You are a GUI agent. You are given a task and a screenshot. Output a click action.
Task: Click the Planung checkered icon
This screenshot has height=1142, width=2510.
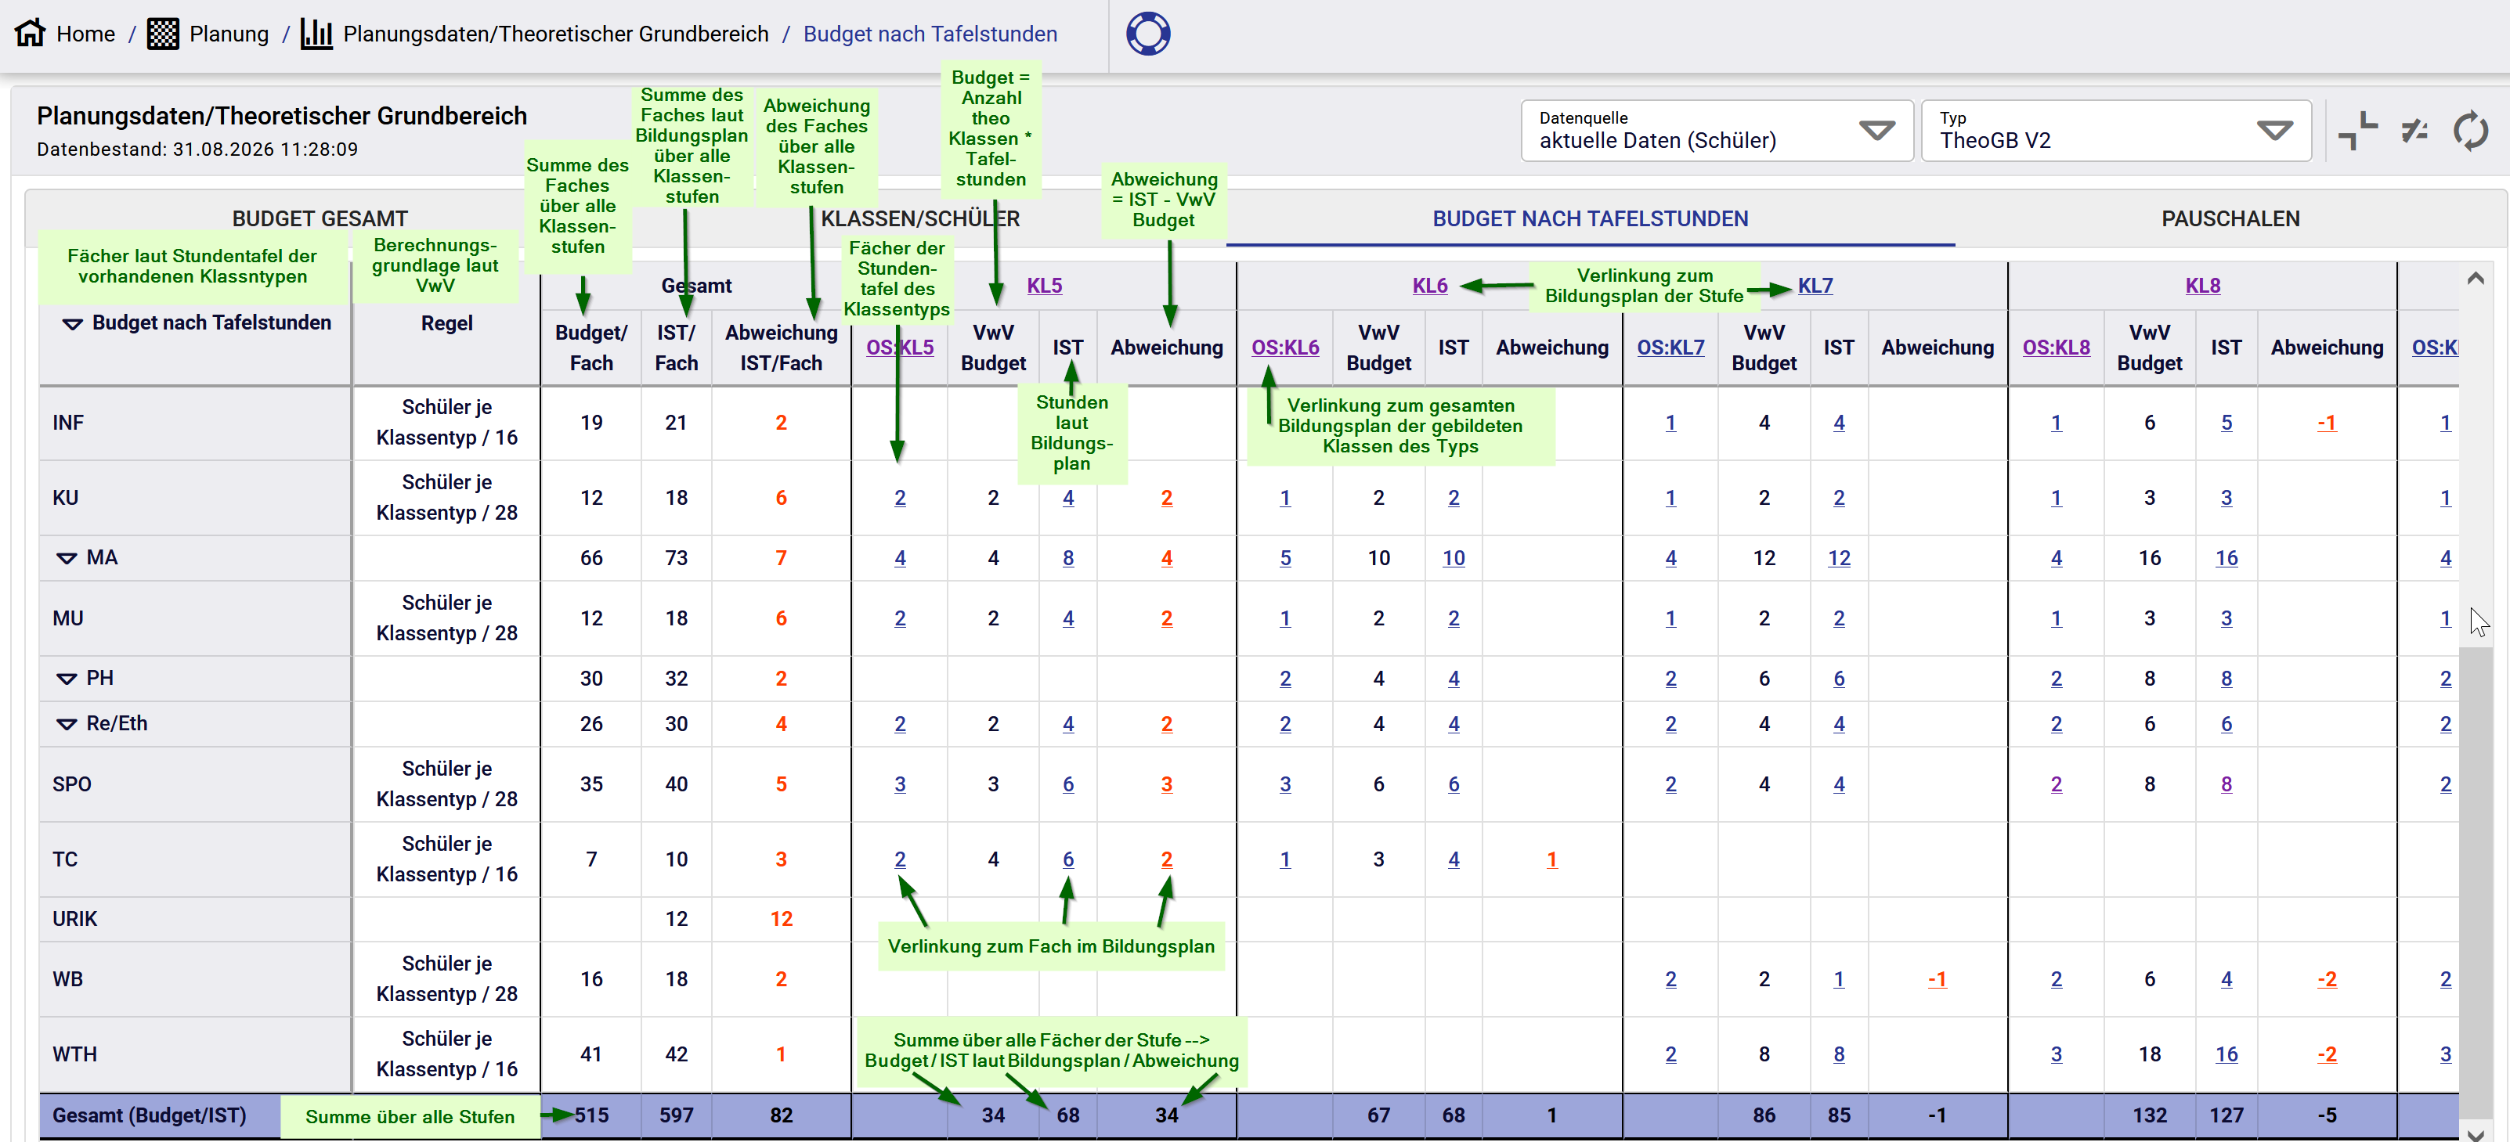click(163, 33)
